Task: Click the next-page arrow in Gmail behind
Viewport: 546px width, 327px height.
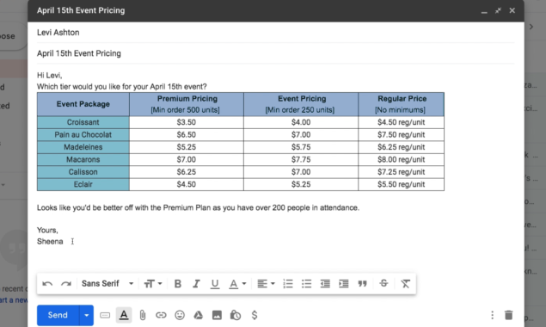Action: 531,27
